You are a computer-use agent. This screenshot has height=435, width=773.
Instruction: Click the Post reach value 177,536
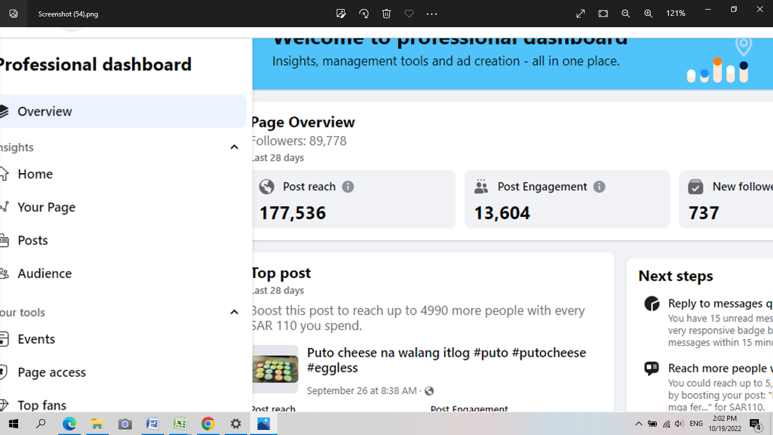click(293, 213)
